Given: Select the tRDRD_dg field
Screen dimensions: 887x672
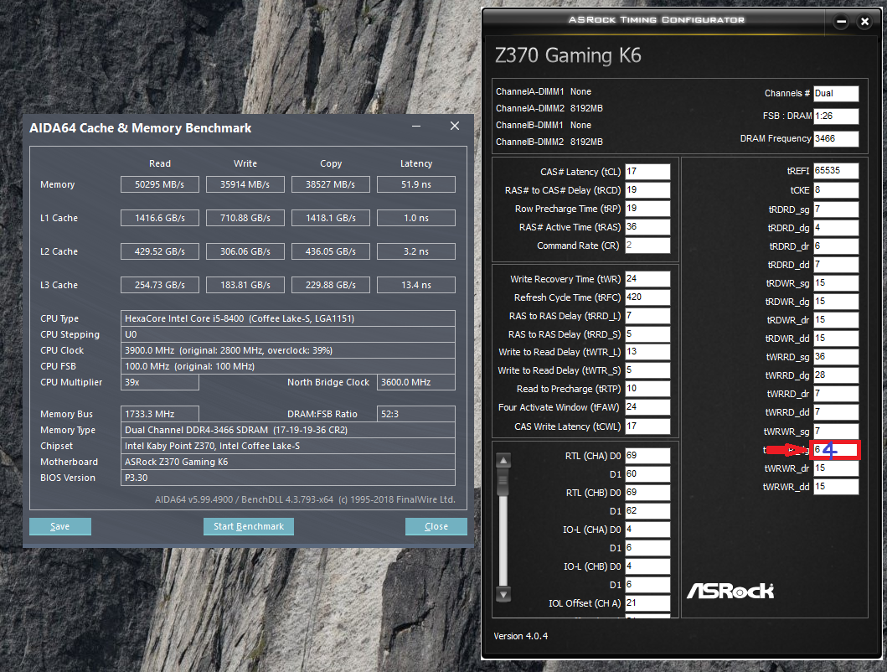Looking at the screenshot, I should coord(836,228).
